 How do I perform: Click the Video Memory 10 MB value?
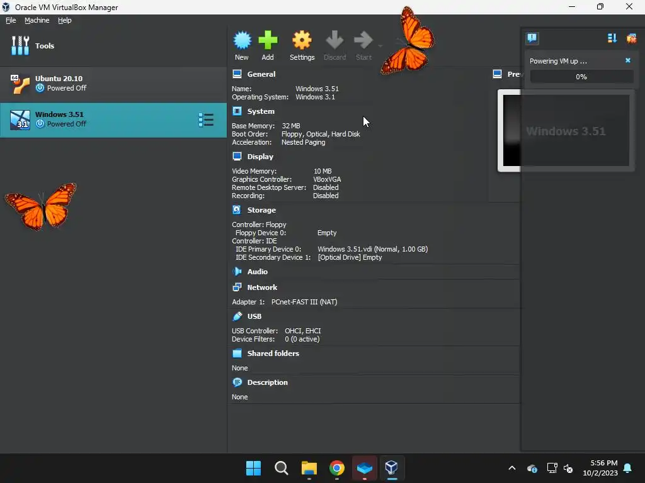[322, 171]
